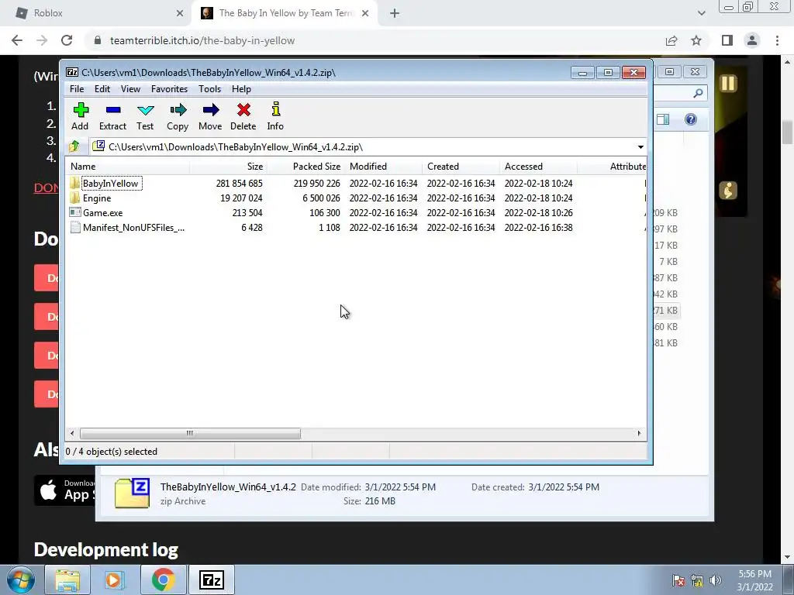Image resolution: width=794 pixels, height=595 pixels.
Task: Open Windows Media Player from the taskbar
Action: [115, 580]
